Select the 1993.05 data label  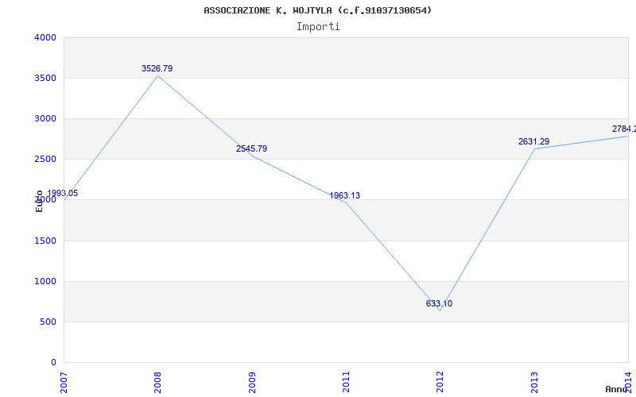click(x=62, y=193)
